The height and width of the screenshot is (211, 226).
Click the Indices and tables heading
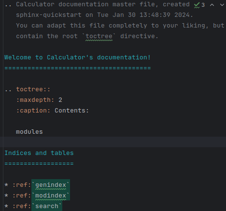coord(39,153)
